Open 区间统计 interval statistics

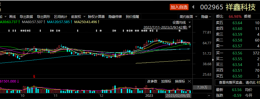[61, 16]
